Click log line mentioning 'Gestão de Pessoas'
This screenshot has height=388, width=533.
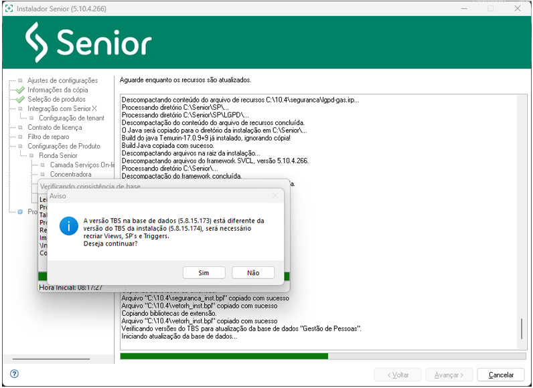[241, 328]
